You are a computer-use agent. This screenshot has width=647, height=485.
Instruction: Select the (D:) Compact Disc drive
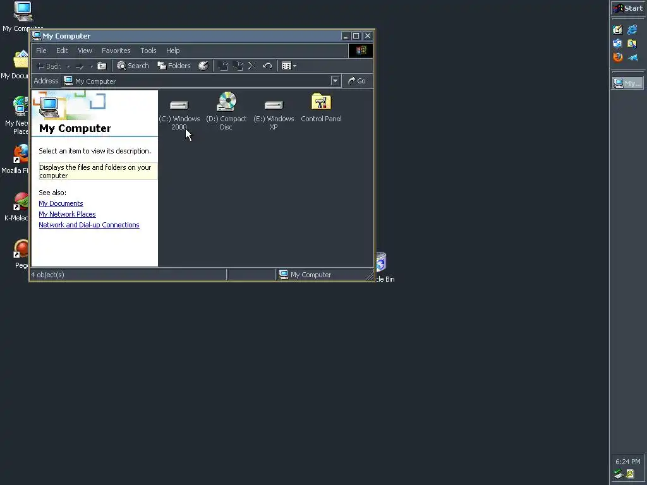point(226,111)
